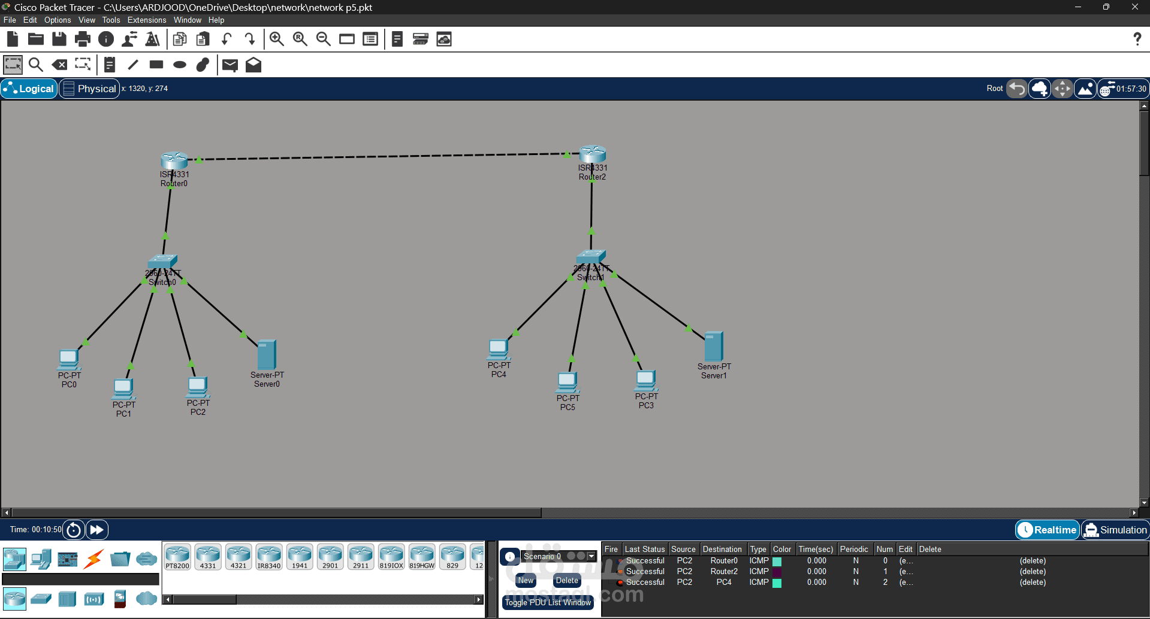Screen dimensions: 1150x619
Task: Zoom out of the workspace
Action: pos(324,40)
